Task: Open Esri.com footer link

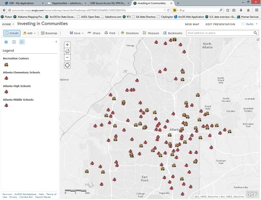Action: click(7, 194)
